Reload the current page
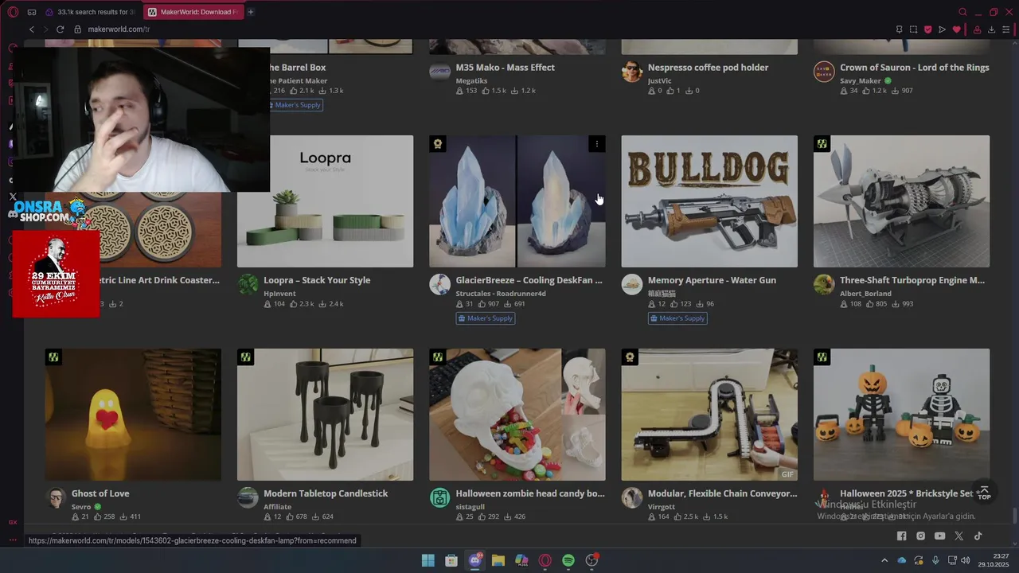The width and height of the screenshot is (1019, 573). pyautogui.click(x=60, y=29)
